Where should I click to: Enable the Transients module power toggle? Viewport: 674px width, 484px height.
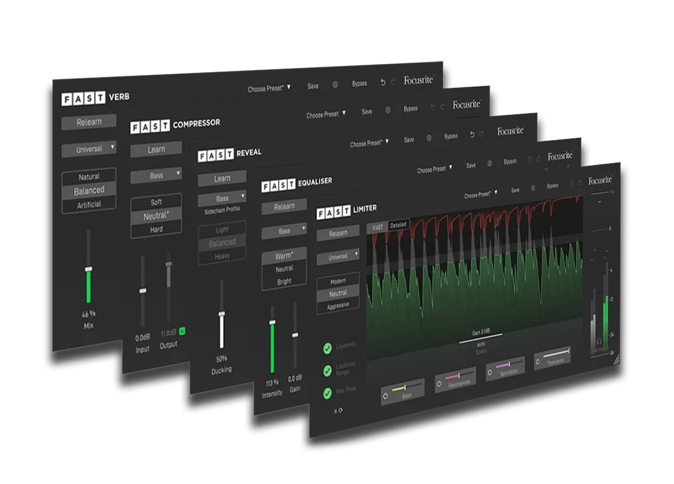[x=537, y=362]
